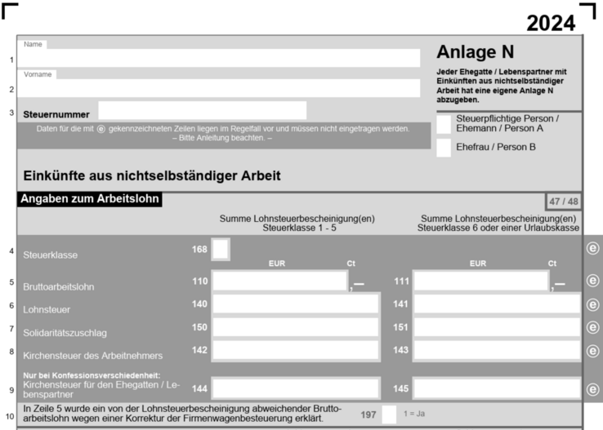Click the e-data icon on Kirchensteuer des Arbeitnehmers row
The image size is (603, 430).
pos(593,351)
